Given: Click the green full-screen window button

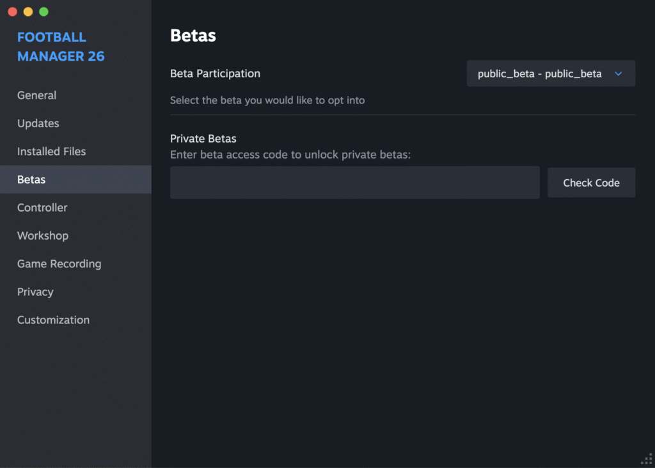Looking at the screenshot, I should click(43, 12).
